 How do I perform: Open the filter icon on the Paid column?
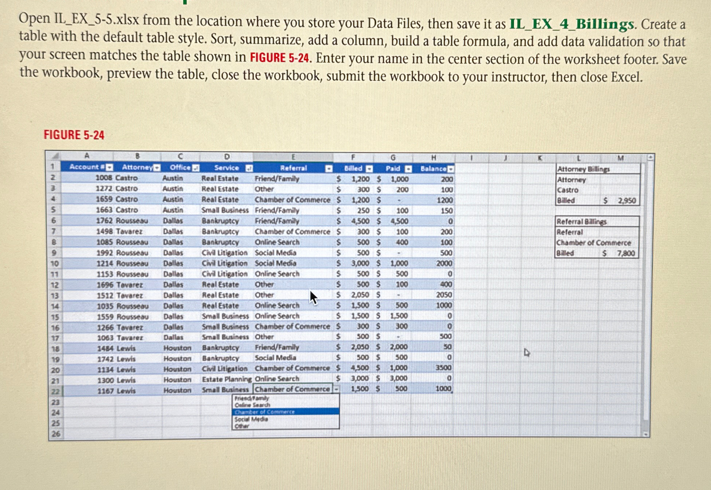coord(409,168)
